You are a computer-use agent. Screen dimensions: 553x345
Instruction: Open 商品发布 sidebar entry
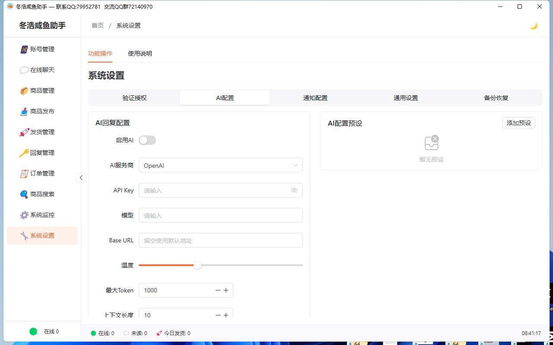(x=42, y=111)
